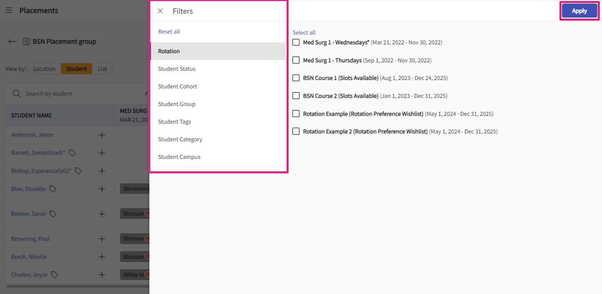602x294 pixels.
Task: Enable Rotation Example 2 checkbox
Action: pyautogui.click(x=296, y=132)
